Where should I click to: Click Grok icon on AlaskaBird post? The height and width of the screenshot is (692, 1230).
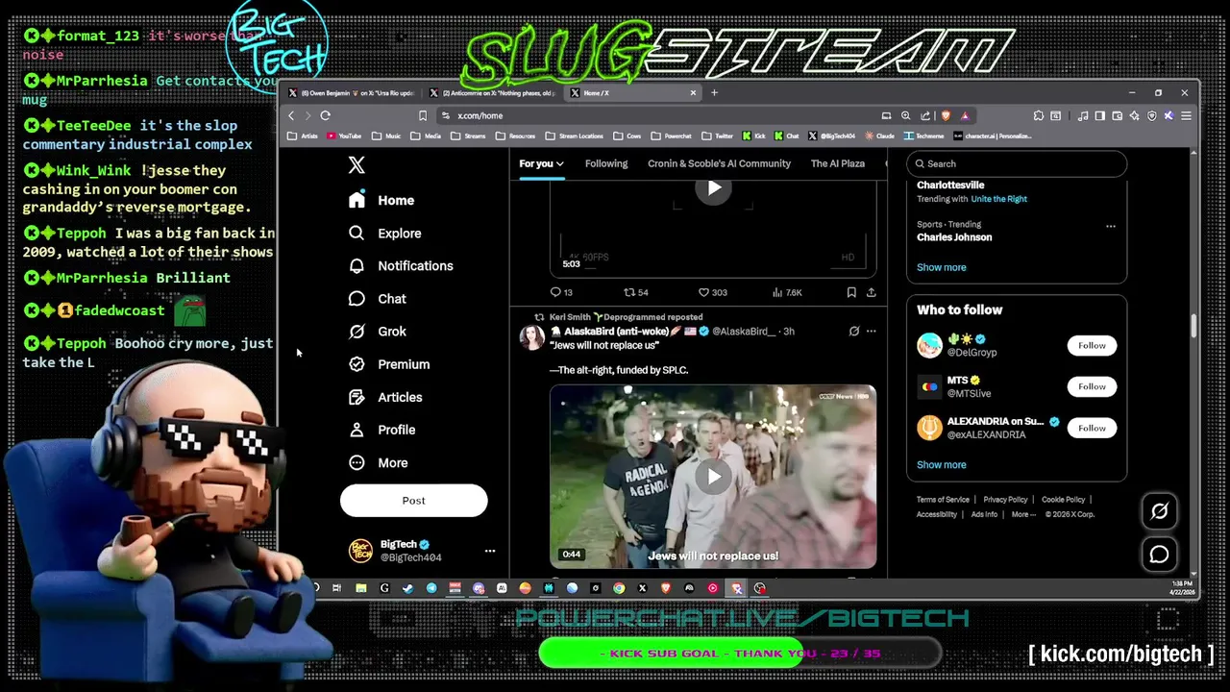[x=853, y=332]
